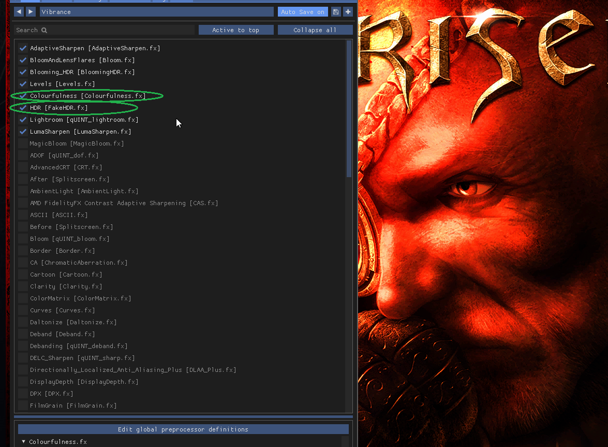Viewport: 608px width, 447px height.
Task: Select 'AdaptiveSharpen [AdaptiveSharpen.fx]' row text
Action: click(x=95, y=48)
